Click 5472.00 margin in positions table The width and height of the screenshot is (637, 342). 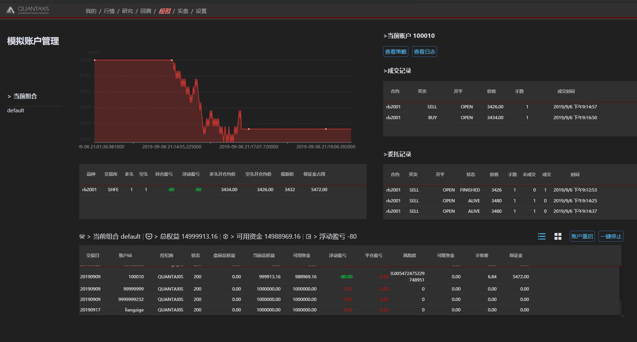[319, 190]
